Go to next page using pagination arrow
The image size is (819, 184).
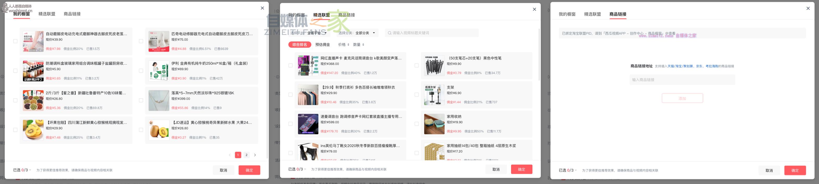pyautogui.click(x=255, y=155)
